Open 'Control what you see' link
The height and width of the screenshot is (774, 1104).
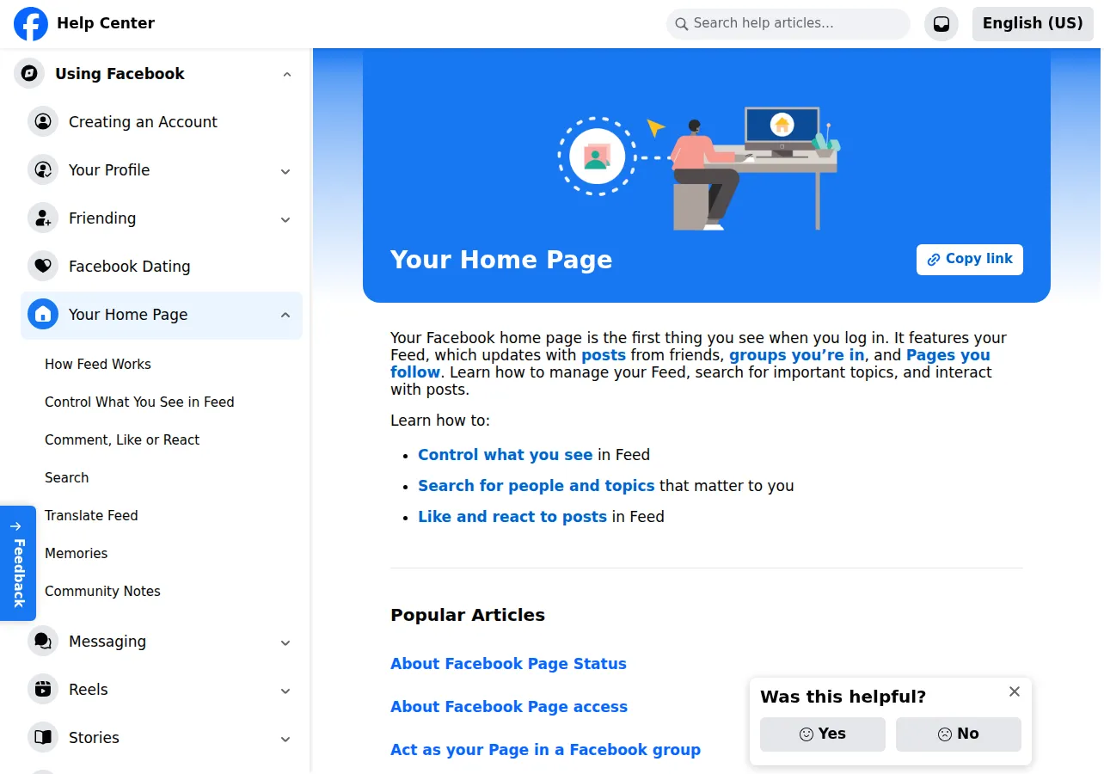coord(506,455)
